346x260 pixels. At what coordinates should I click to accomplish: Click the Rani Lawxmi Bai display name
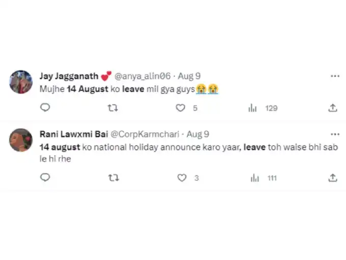(72, 134)
